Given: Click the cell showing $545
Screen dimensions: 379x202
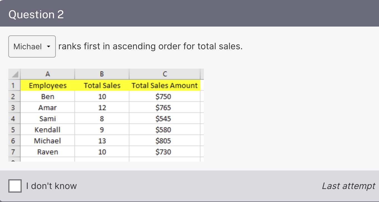Looking at the screenshot, I should [163, 119].
